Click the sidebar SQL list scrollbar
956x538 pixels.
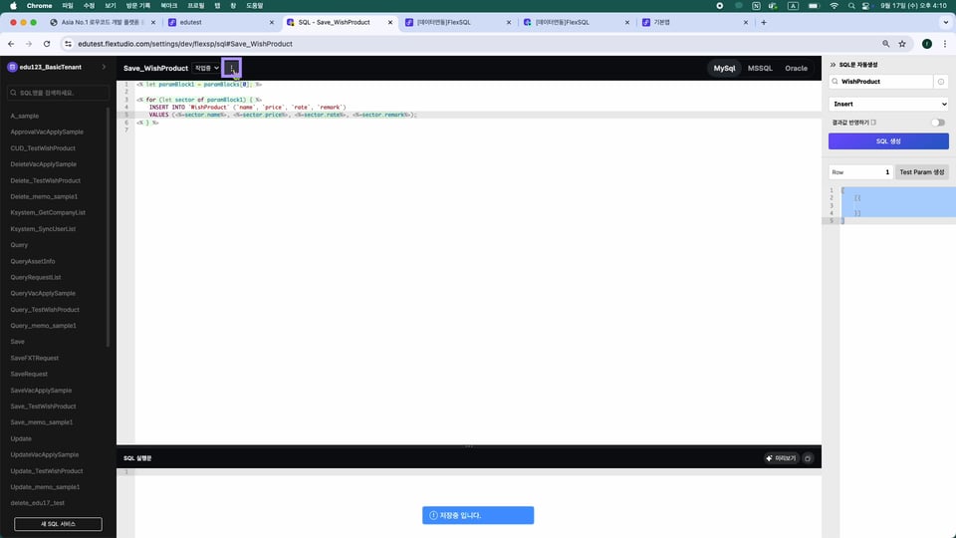pyautogui.click(x=108, y=227)
